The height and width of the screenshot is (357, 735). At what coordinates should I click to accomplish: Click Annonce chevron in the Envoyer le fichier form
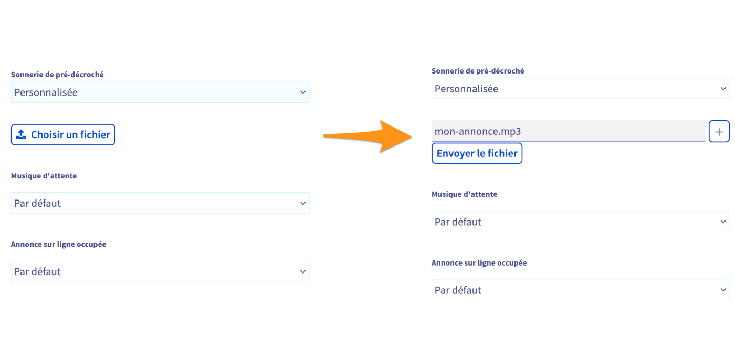point(724,290)
